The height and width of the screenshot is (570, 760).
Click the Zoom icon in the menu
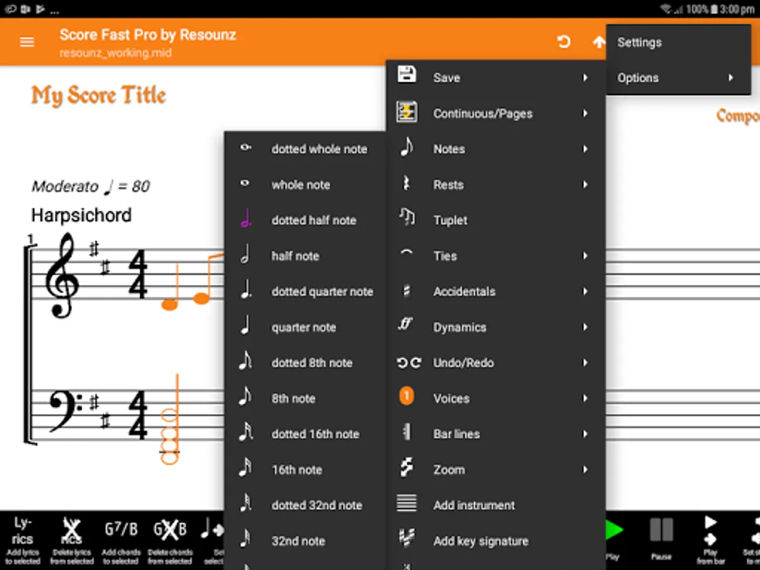(x=407, y=469)
